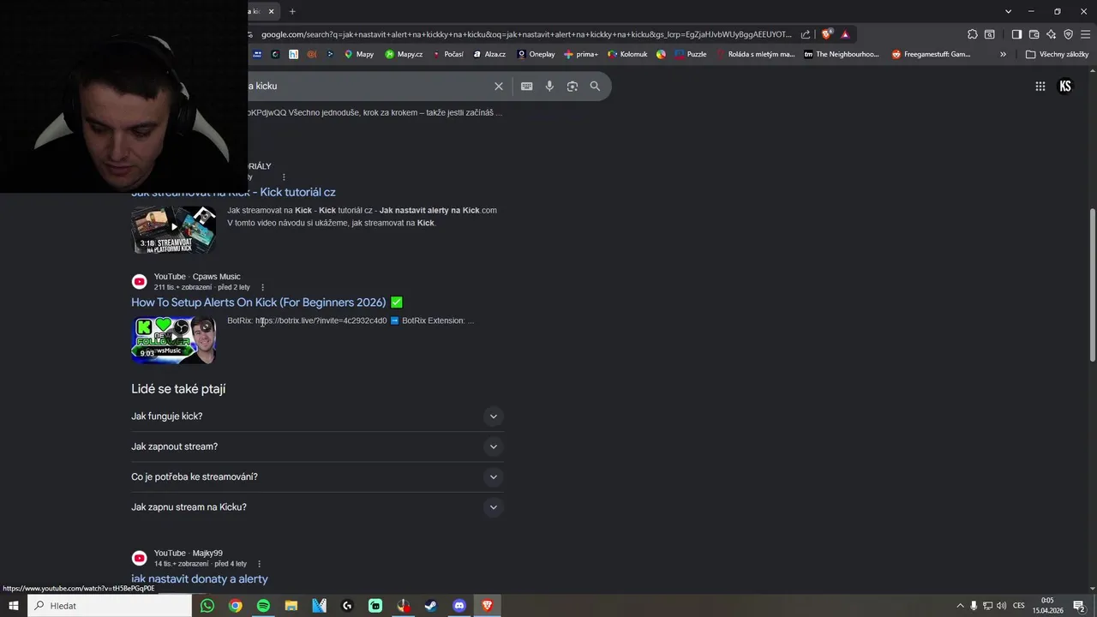The image size is (1097, 617).
Task: Play the 9:03 Cpaws Music video thumbnail
Action: (x=173, y=339)
